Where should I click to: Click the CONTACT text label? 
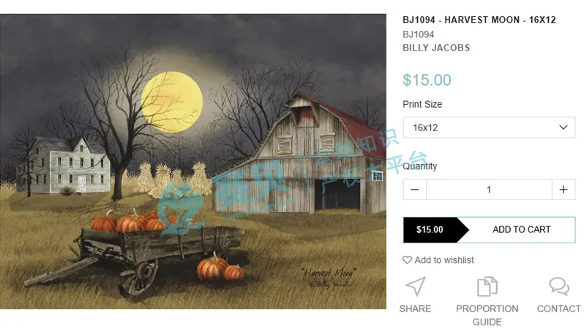[x=559, y=309]
